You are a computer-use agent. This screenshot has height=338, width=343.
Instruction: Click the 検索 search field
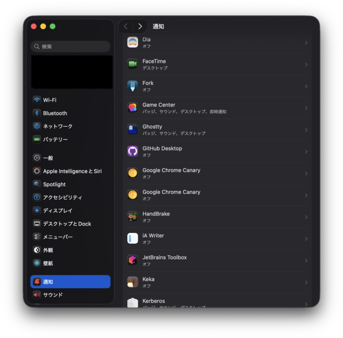point(71,47)
